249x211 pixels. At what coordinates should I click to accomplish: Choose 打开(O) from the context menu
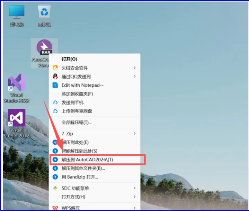(95, 59)
